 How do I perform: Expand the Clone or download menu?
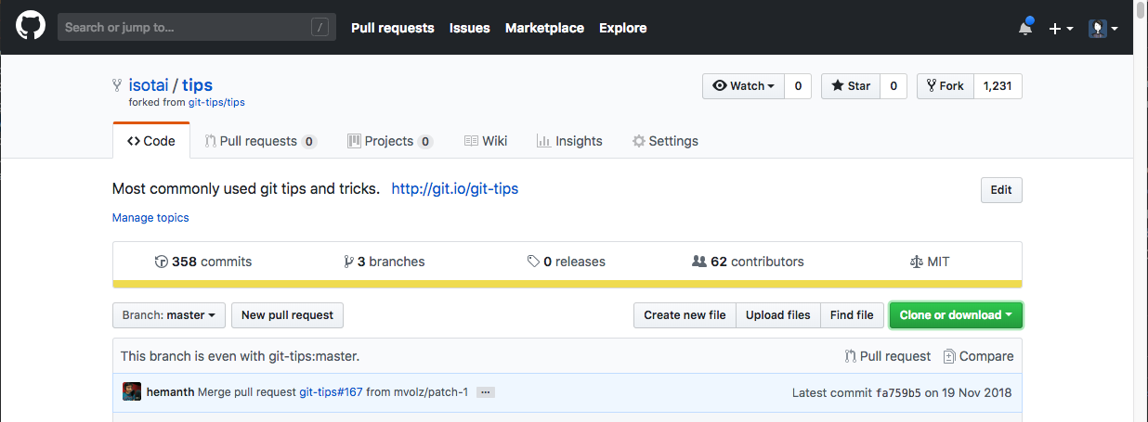pos(956,315)
